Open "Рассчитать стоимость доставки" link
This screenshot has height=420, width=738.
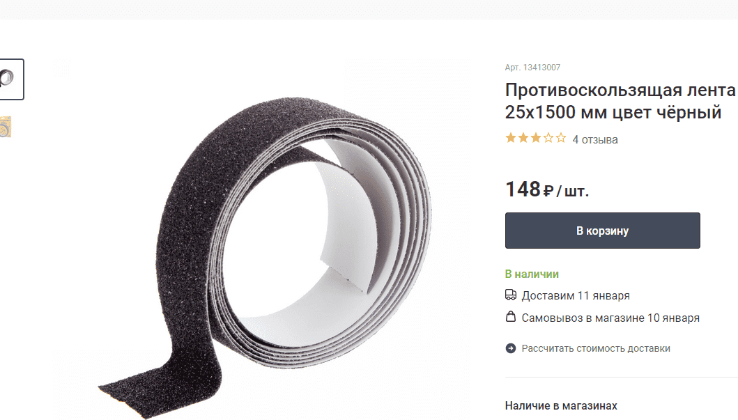click(596, 348)
